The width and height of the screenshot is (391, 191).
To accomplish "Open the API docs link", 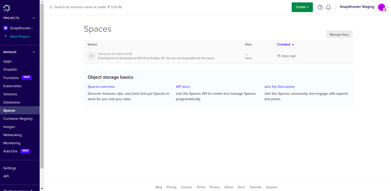I will 183,87.
